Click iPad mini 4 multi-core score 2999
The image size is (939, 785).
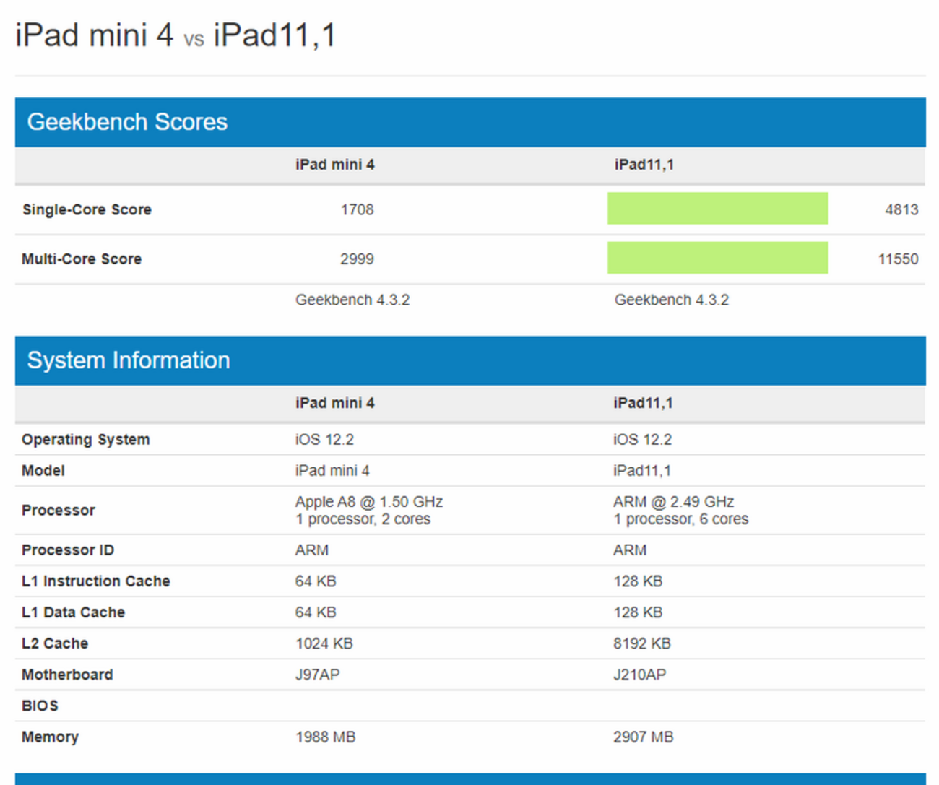pyautogui.click(x=357, y=259)
